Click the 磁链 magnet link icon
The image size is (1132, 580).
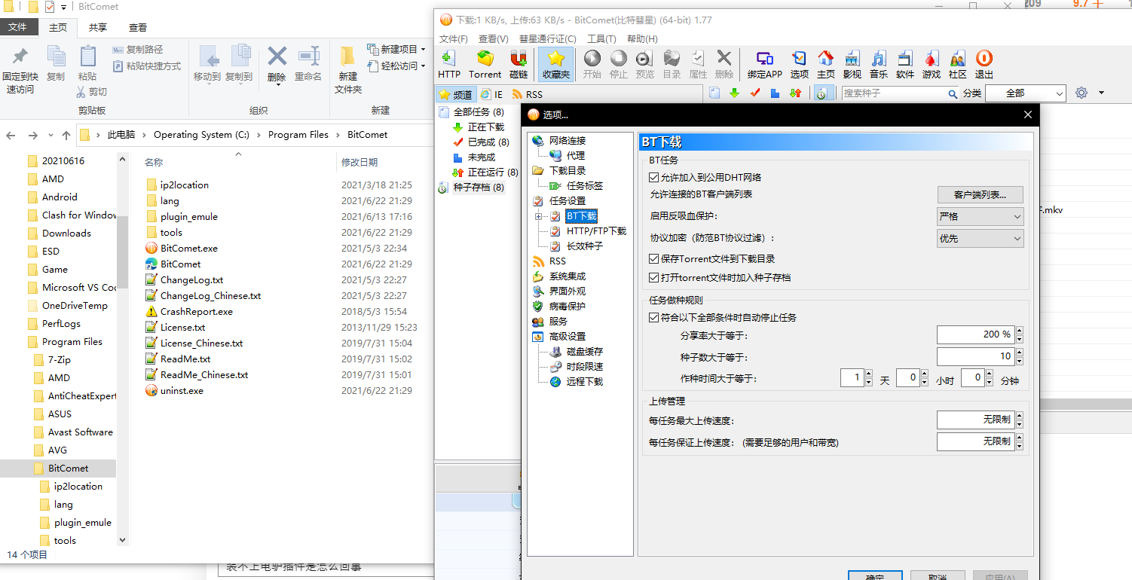coord(519,65)
